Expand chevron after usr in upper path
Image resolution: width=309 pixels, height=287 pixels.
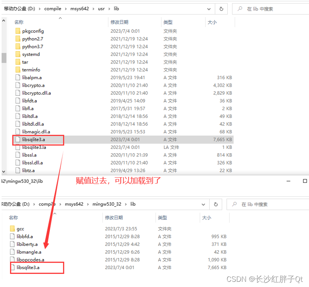click(109, 9)
